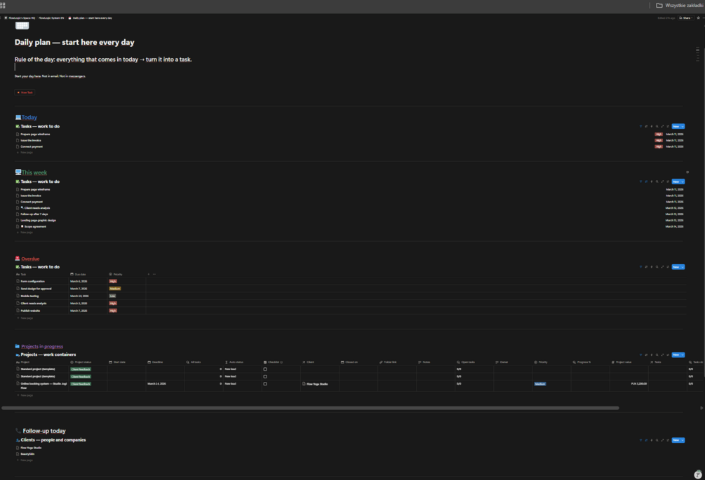Open the search icon in the Projects database toolbar

click(657, 355)
